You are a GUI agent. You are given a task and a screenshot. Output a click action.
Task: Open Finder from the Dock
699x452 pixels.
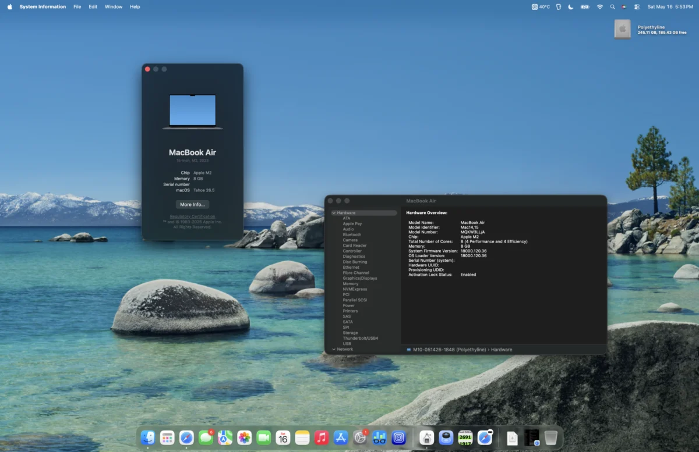pos(148,437)
